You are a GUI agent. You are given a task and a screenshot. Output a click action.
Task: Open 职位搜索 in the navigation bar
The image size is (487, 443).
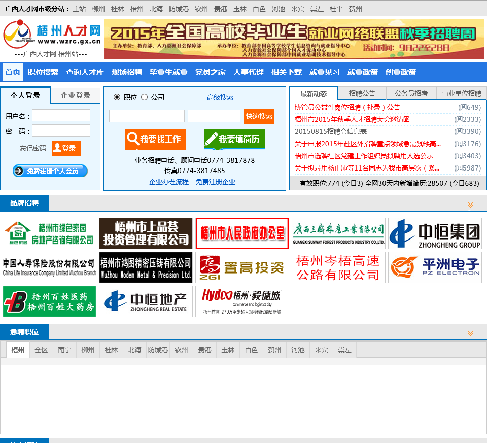[x=43, y=72]
